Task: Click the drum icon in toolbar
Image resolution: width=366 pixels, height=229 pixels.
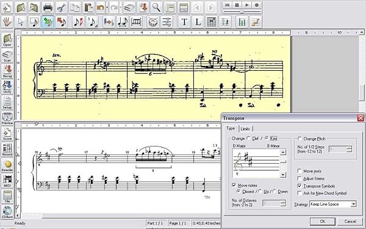Action: 153,22
